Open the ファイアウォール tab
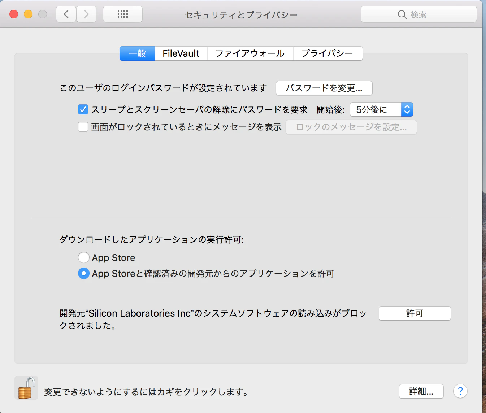 point(250,53)
